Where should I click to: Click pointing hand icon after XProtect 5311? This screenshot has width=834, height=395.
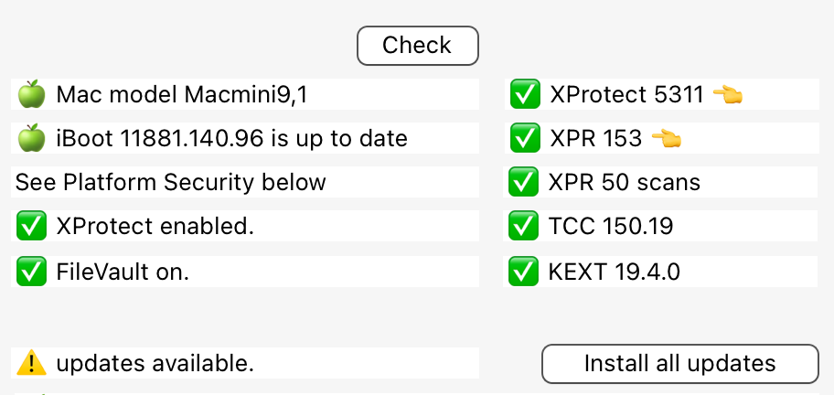coord(727,94)
